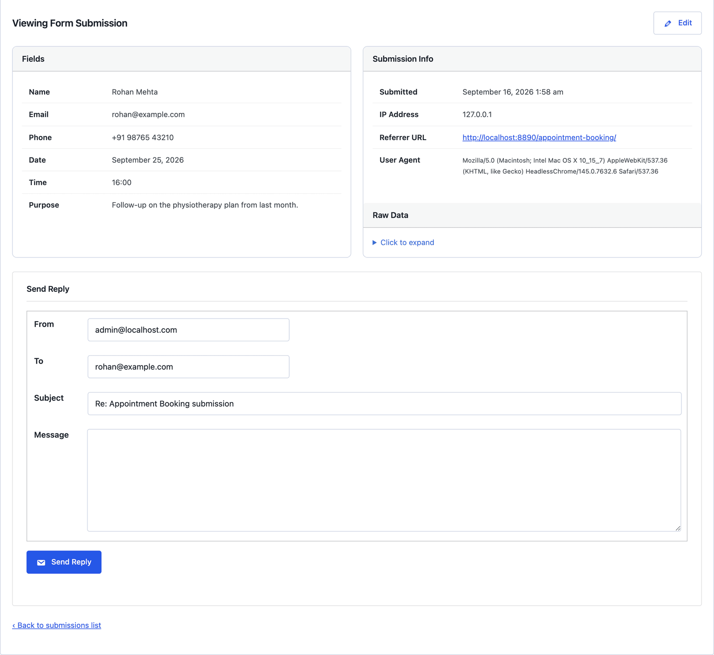
Task: Click the 'Click to expand' text
Action: (x=407, y=243)
